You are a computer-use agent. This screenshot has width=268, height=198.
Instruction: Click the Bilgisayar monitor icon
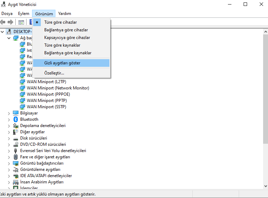[16, 113]
